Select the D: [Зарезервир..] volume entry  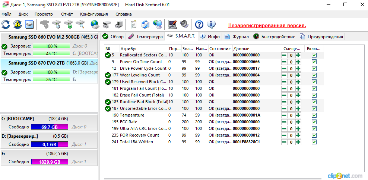[x=49, y=140]
